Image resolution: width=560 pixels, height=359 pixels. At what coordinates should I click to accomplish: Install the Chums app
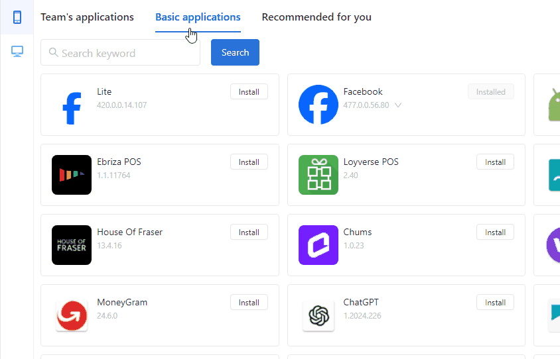click(495, 232)
